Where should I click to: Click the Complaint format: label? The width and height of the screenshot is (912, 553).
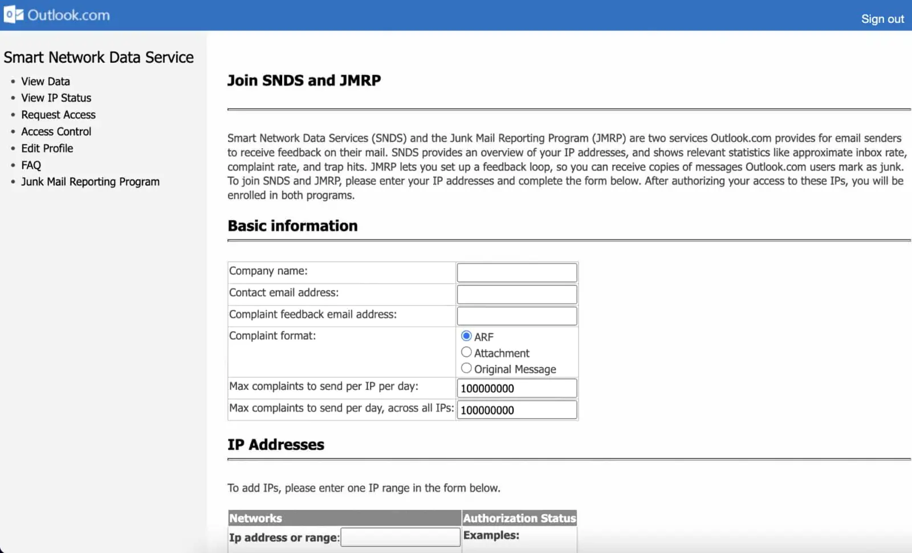pyautogui.click(x=272, y=336)
